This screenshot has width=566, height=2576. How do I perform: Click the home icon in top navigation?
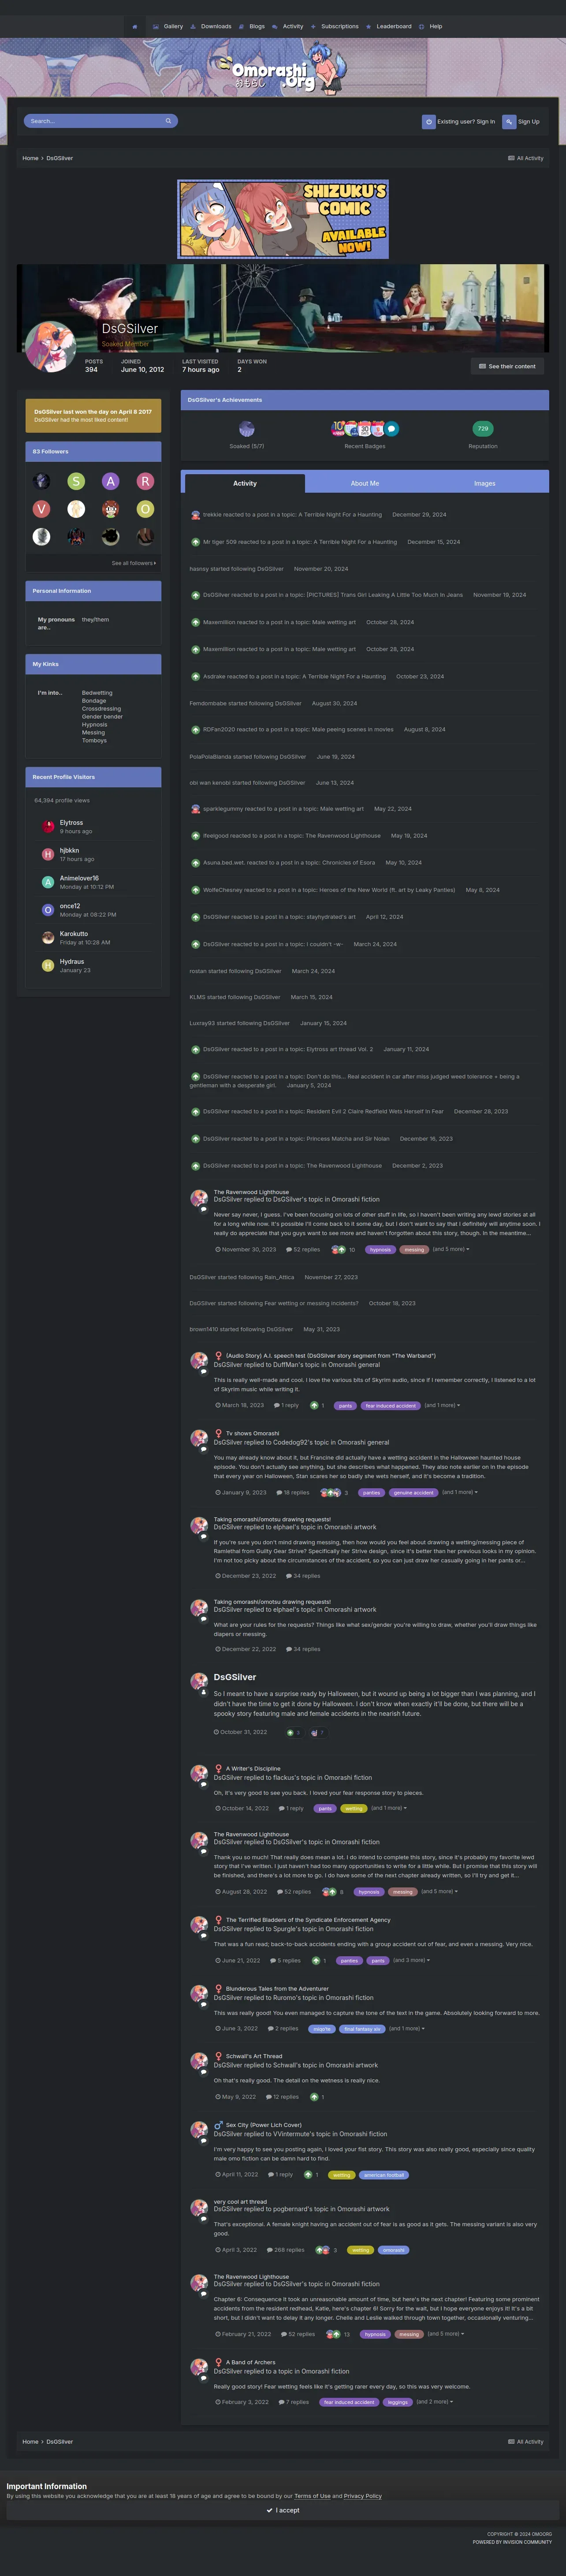134,27
